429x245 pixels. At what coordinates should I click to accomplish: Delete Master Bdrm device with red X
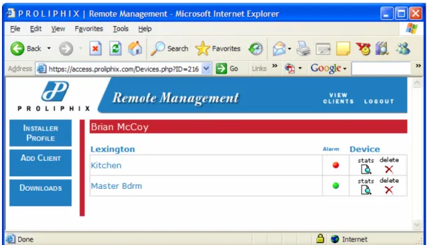coord(389,190)
